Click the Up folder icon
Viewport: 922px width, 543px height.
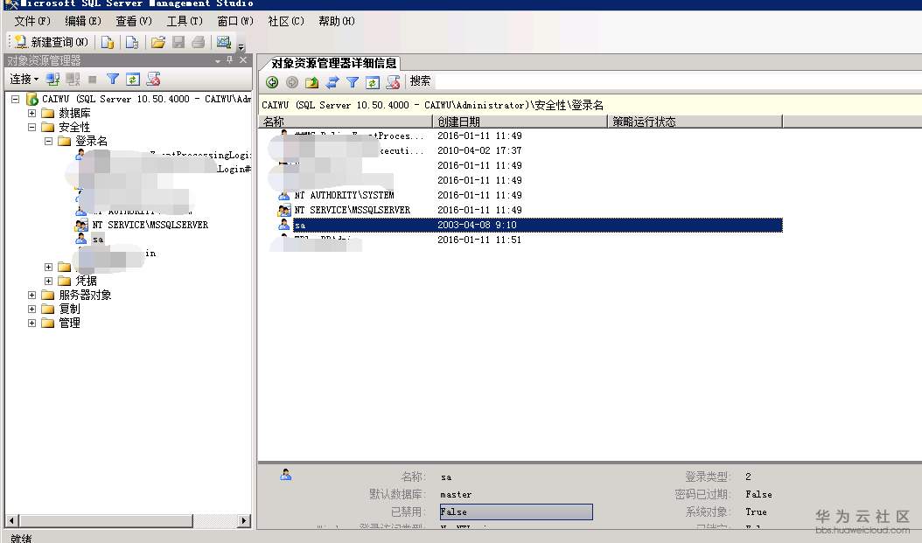pyautogui.click(x=311, y=82)
